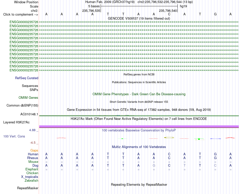Click the SNPs track label
239x194 pixels.
[34, 90]
